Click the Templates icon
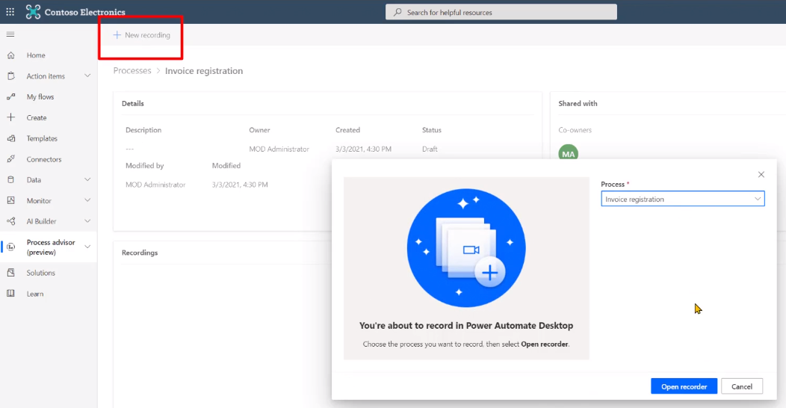786x408 pixels. 11,138
